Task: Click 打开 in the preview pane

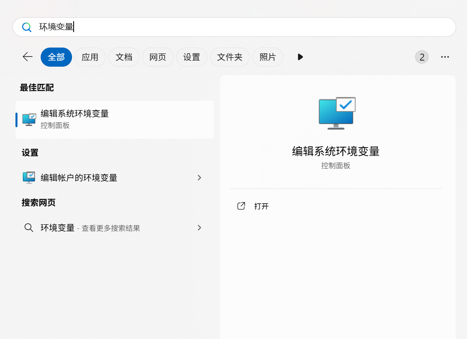Action: (x=261, y=206)
